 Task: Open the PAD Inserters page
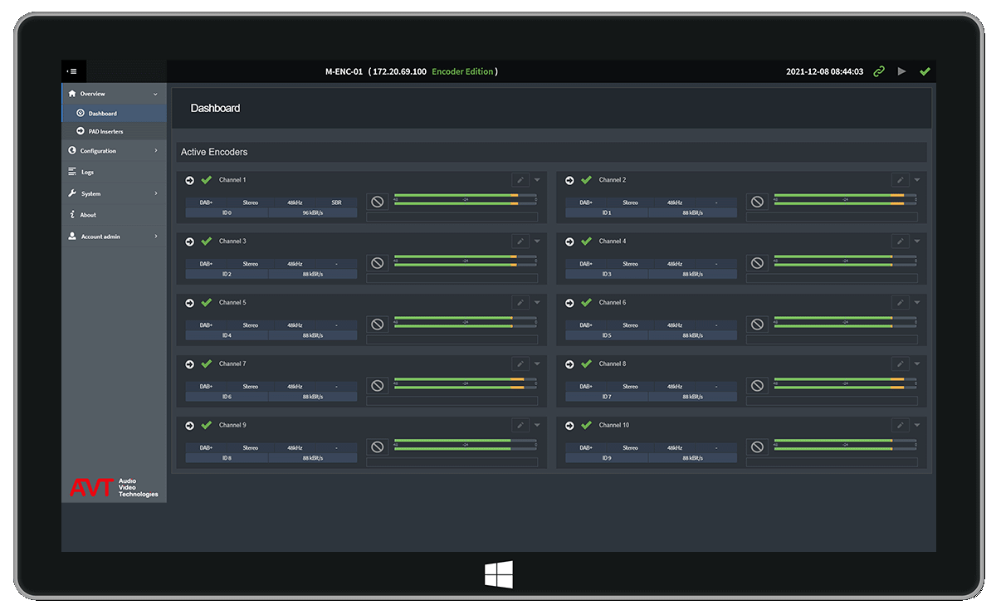click(x=105, y=131)
